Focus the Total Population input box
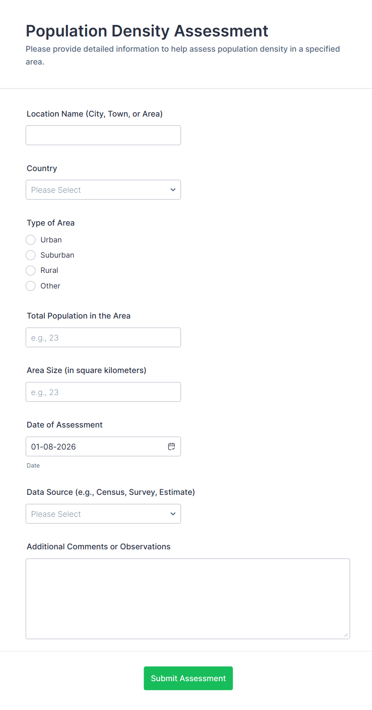The height and width of the screenshot is (710, 372). coord(103,337)
